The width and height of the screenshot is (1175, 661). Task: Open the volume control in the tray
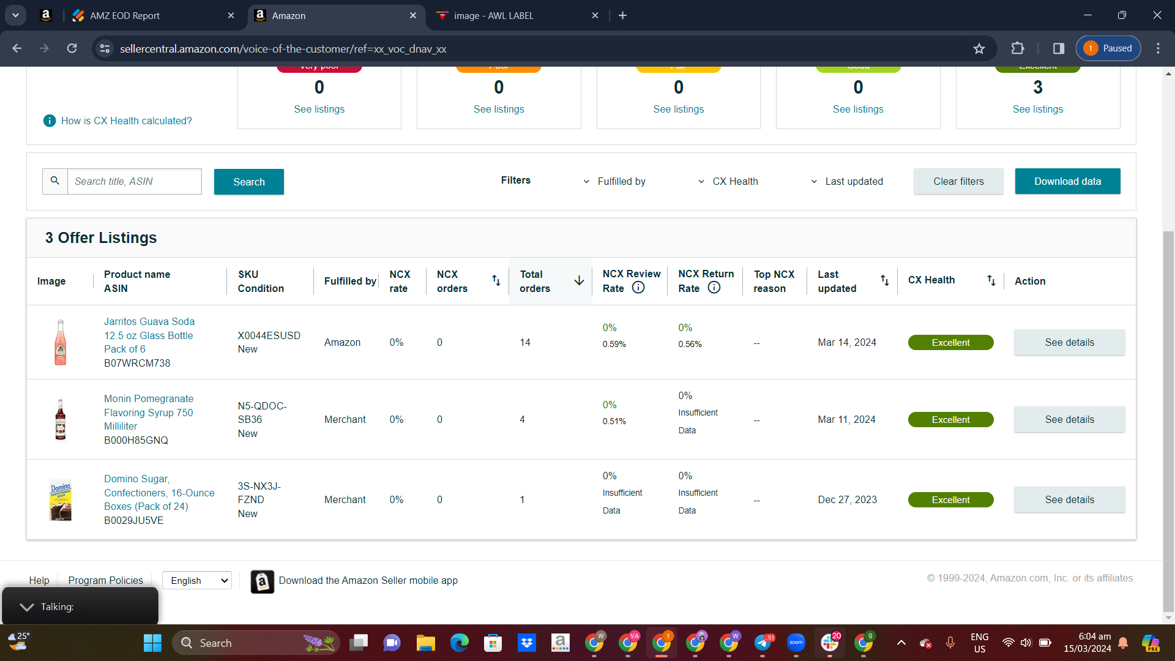point(1026,643)
